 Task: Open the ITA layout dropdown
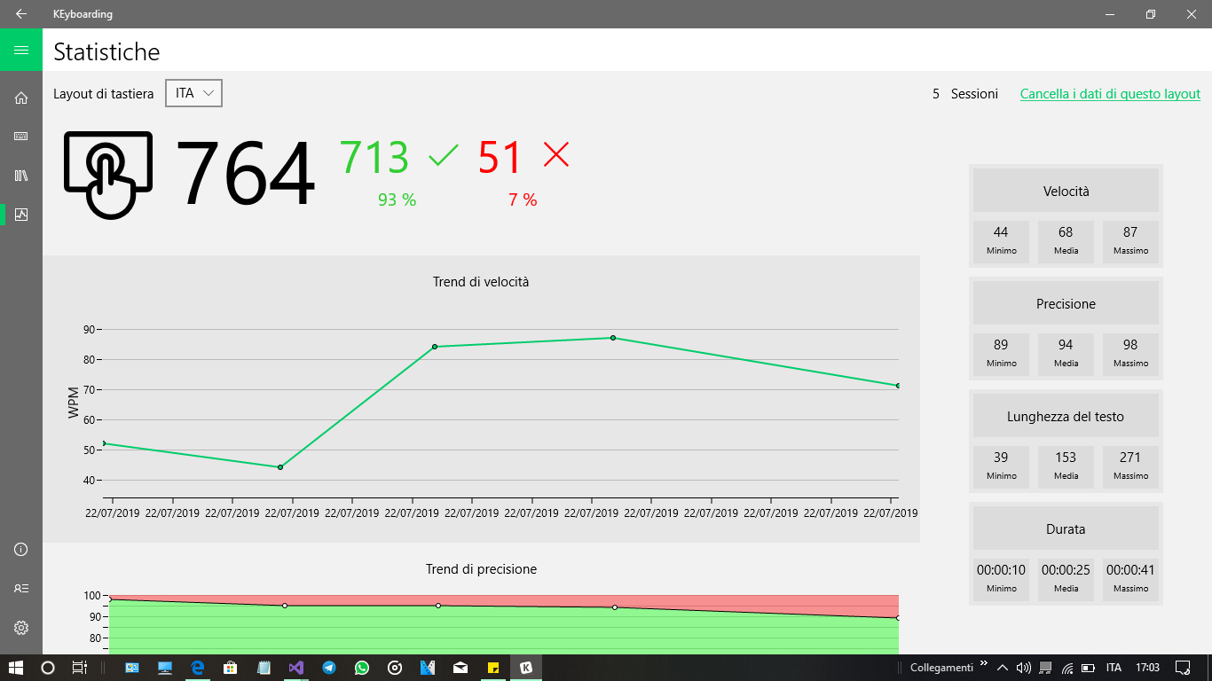(193, 92)
